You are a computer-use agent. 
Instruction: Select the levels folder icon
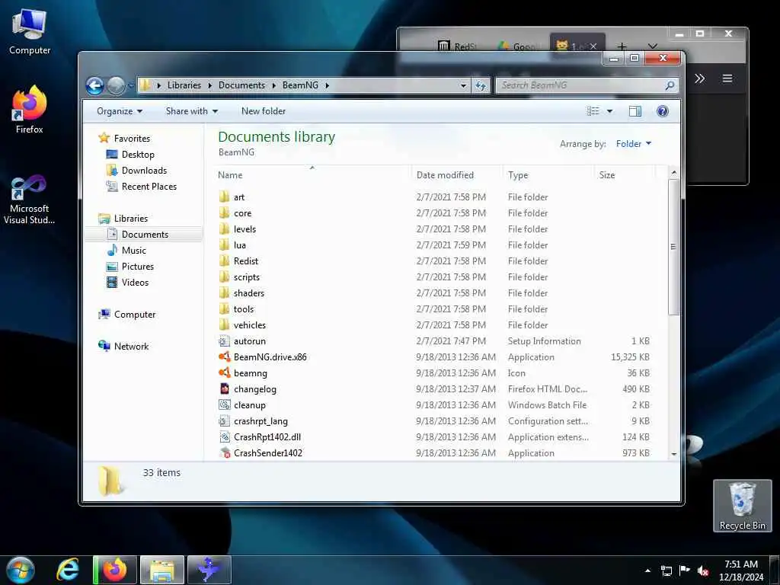tap(225, 229)
